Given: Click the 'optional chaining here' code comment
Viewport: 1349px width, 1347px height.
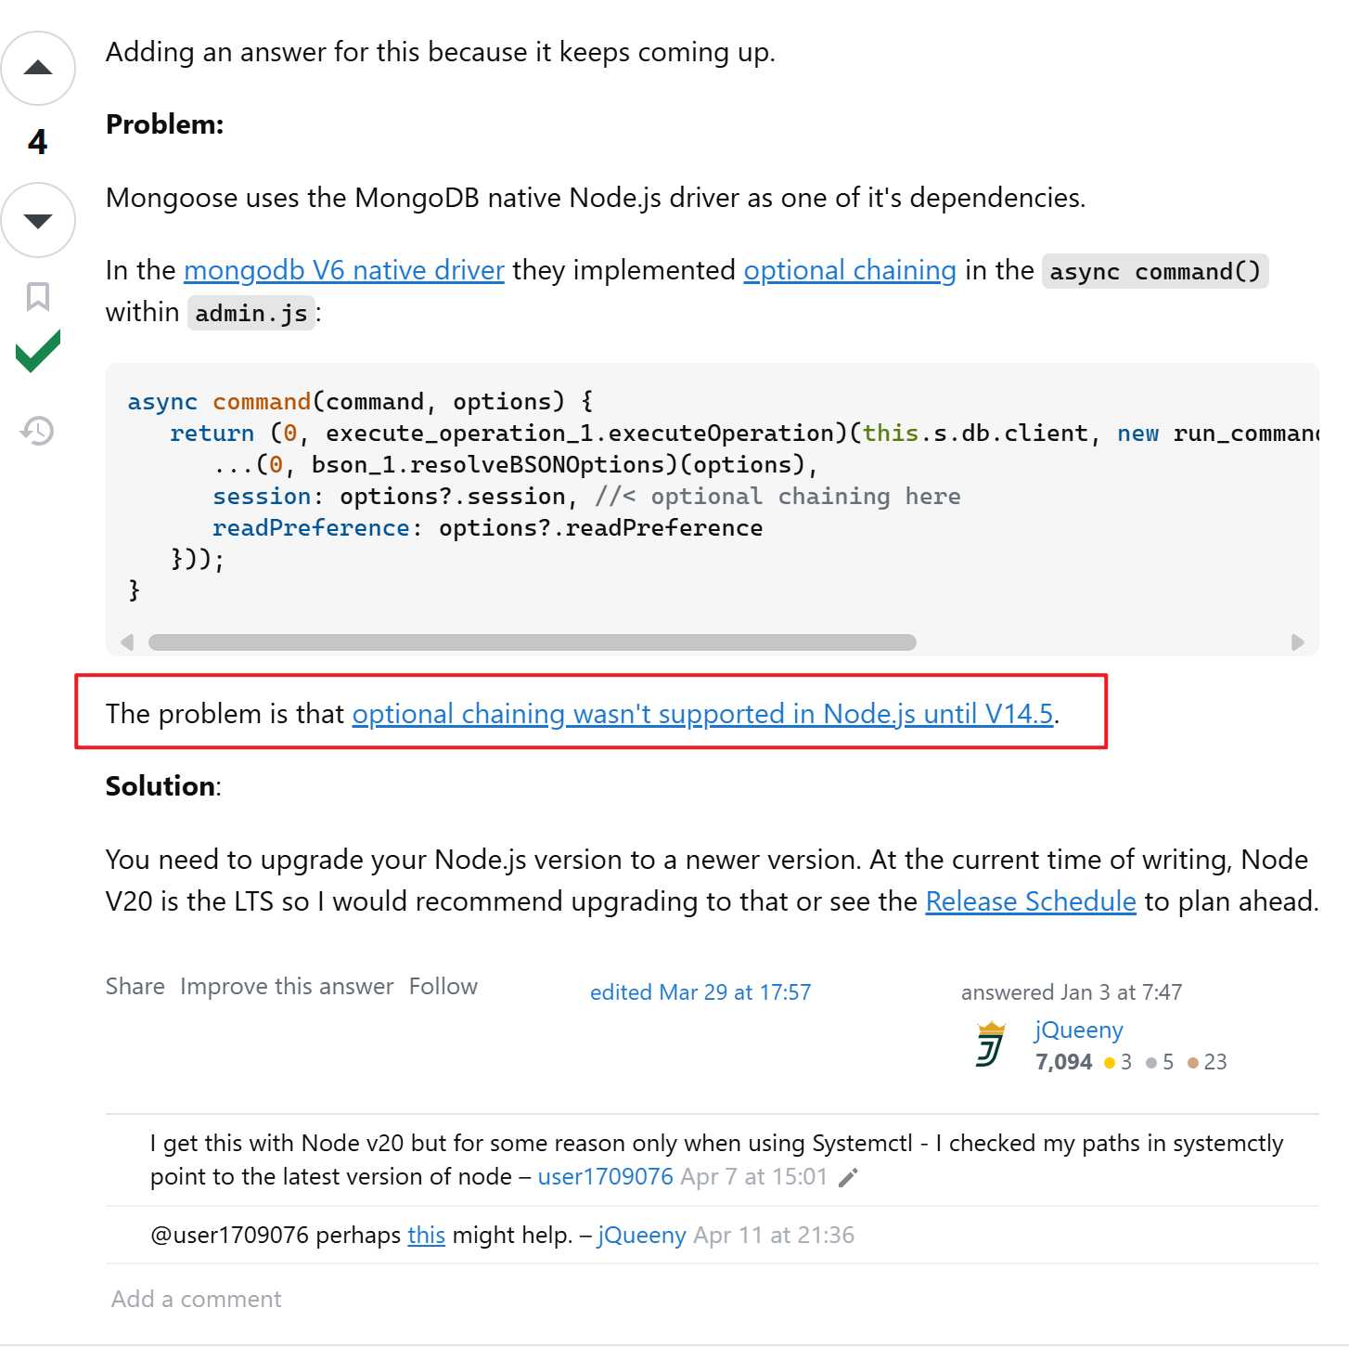Looking at the screenshot, I should [778, 497].
